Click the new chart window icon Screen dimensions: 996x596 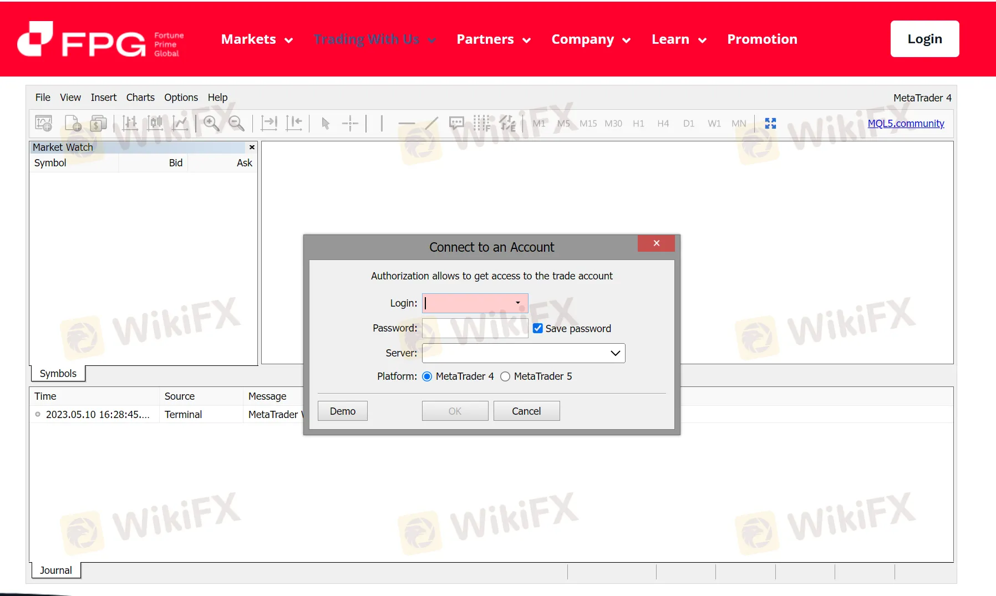(44, 123)
